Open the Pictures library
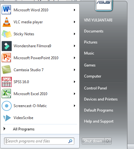 pos(91,42)
